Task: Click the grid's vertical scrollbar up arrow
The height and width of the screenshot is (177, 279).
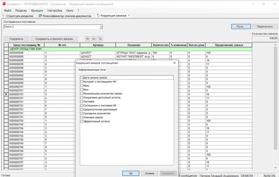Action: click(x=275, y=45)
